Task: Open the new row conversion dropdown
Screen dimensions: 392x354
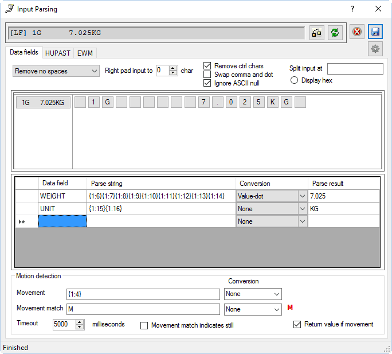Action: (302, 221)
